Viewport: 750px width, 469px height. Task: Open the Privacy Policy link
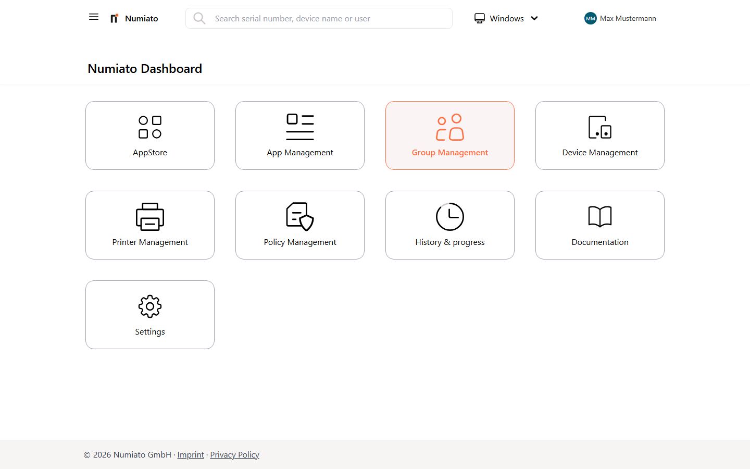coord(234,454)
